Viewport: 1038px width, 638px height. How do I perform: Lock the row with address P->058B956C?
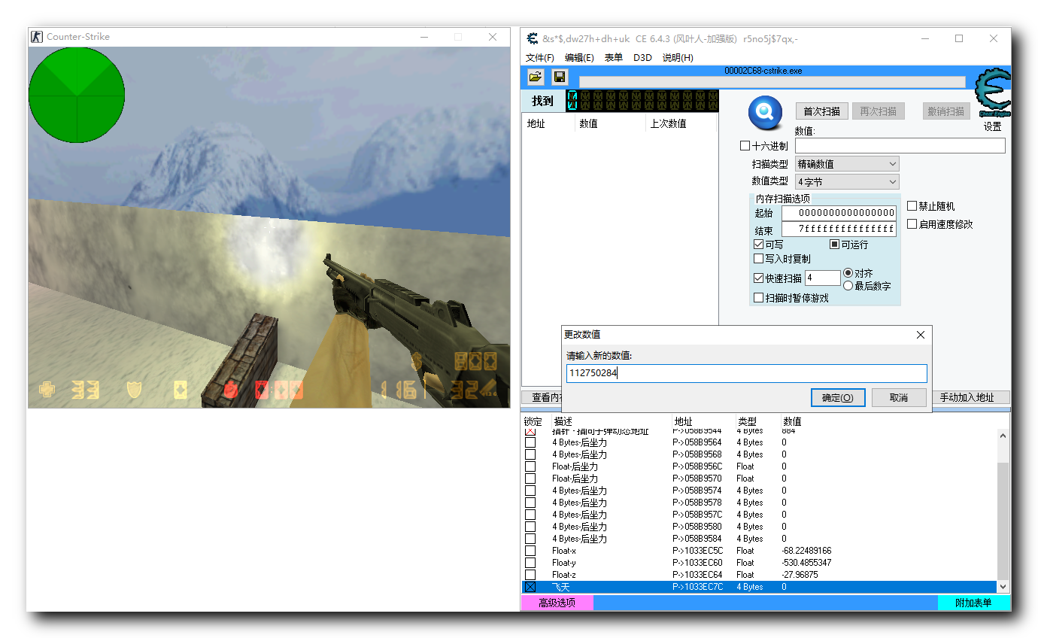(530, 466)
